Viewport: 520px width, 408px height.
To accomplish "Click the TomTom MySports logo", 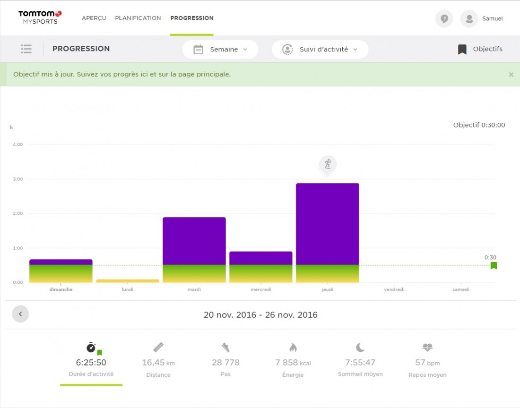I will tap(40, 17).
